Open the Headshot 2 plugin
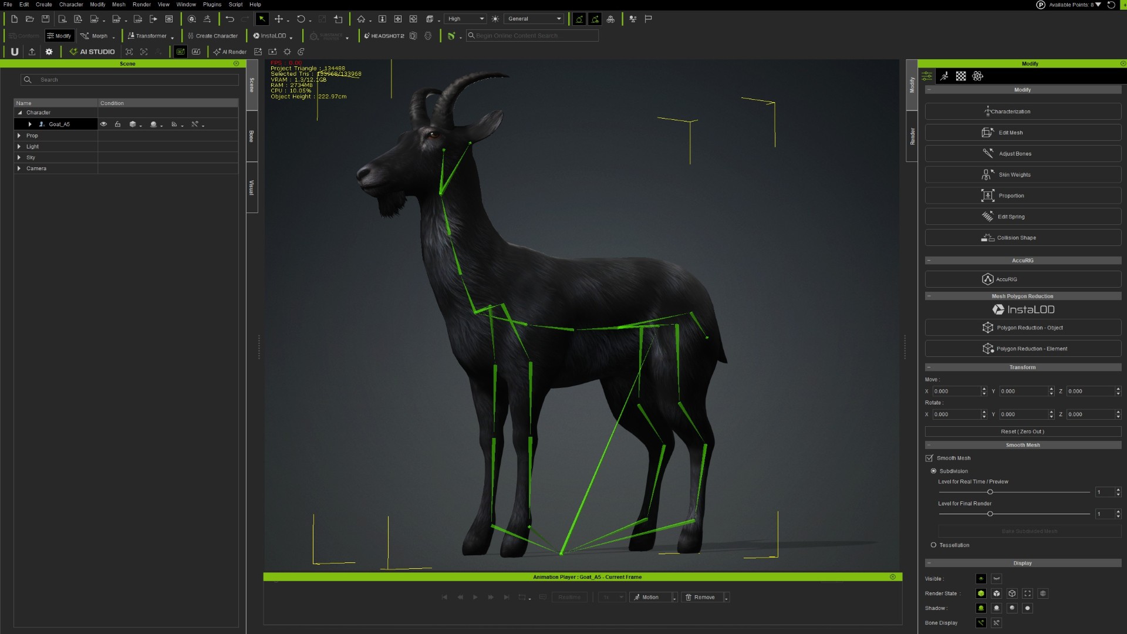Viewport: 1127px width, 634px height. 384,36
